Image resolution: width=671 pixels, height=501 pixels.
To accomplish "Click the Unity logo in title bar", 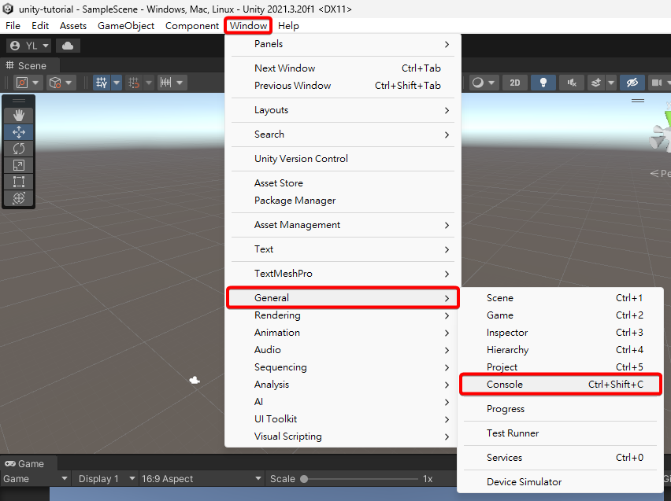I will click(8, 9).
